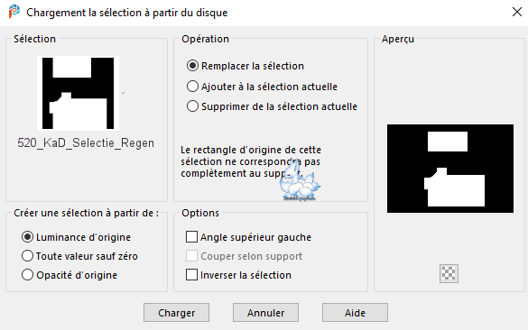Open the selection file dropdown arrow

tap(124, 93)
